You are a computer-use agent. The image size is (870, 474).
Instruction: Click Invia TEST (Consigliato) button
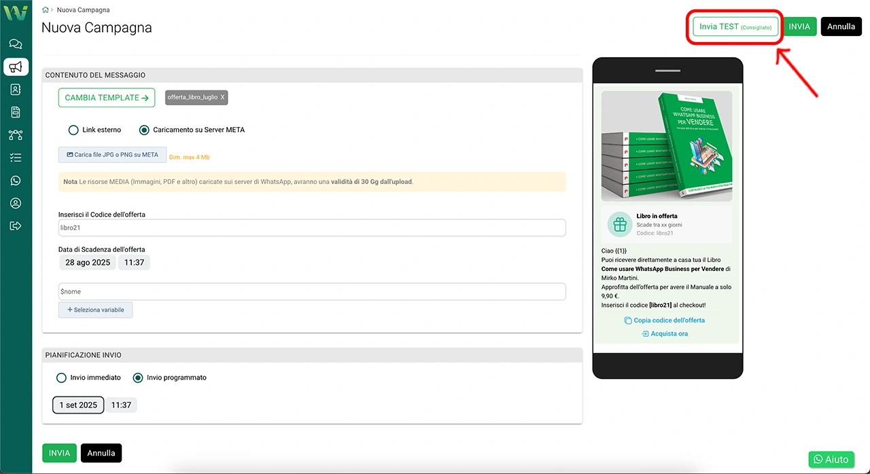click(735, 26)
